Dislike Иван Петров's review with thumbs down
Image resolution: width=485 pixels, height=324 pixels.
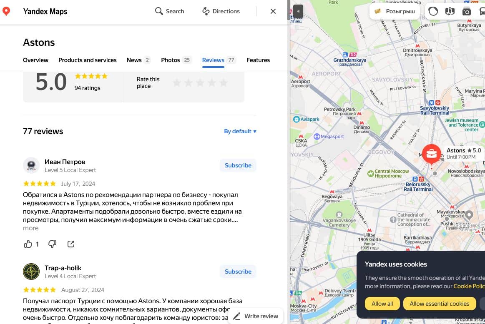point(52,244)
